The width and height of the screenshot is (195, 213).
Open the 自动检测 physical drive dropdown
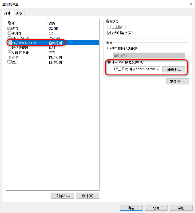click(149, 56)
